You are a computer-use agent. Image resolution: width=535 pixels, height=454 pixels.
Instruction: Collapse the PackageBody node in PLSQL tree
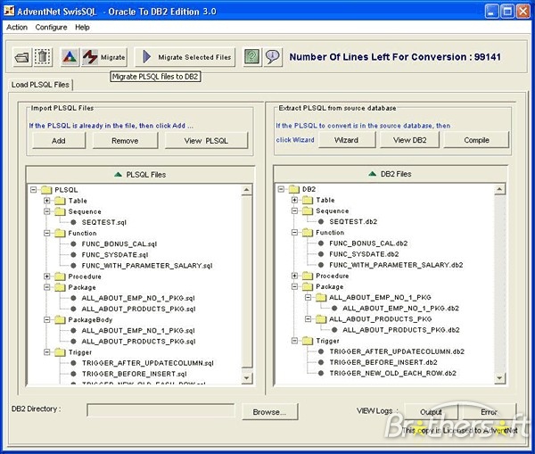click(x=47, y=320)
